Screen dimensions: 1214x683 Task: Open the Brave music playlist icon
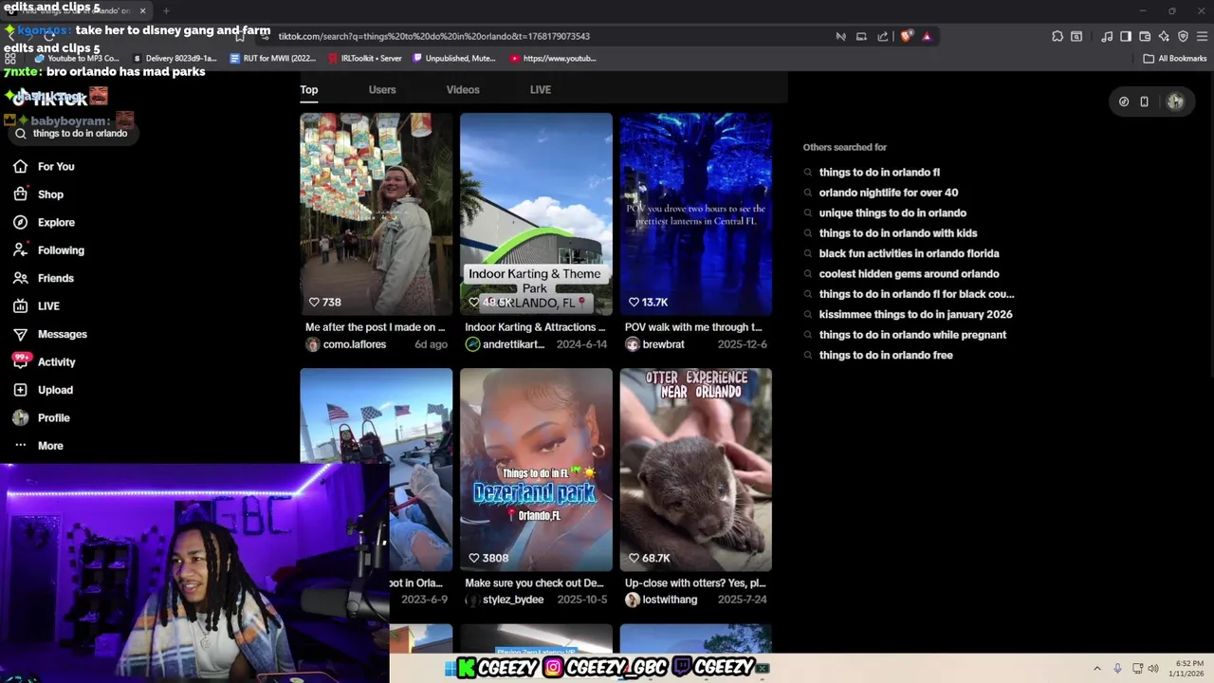coord(1107,36)
